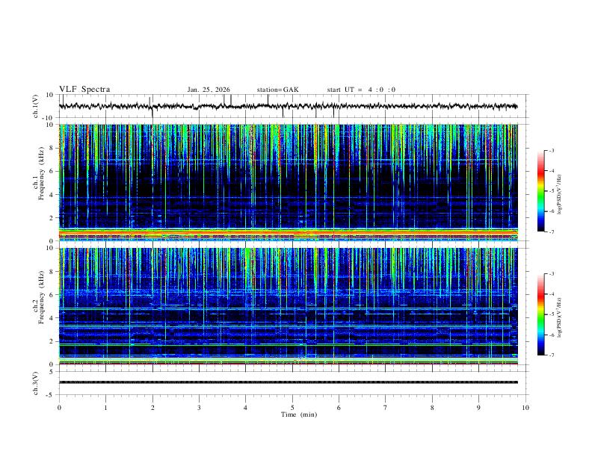Screen dimensions: 592x457
Task: Click the ch.2 spectrogram plot
Action: 289,306
